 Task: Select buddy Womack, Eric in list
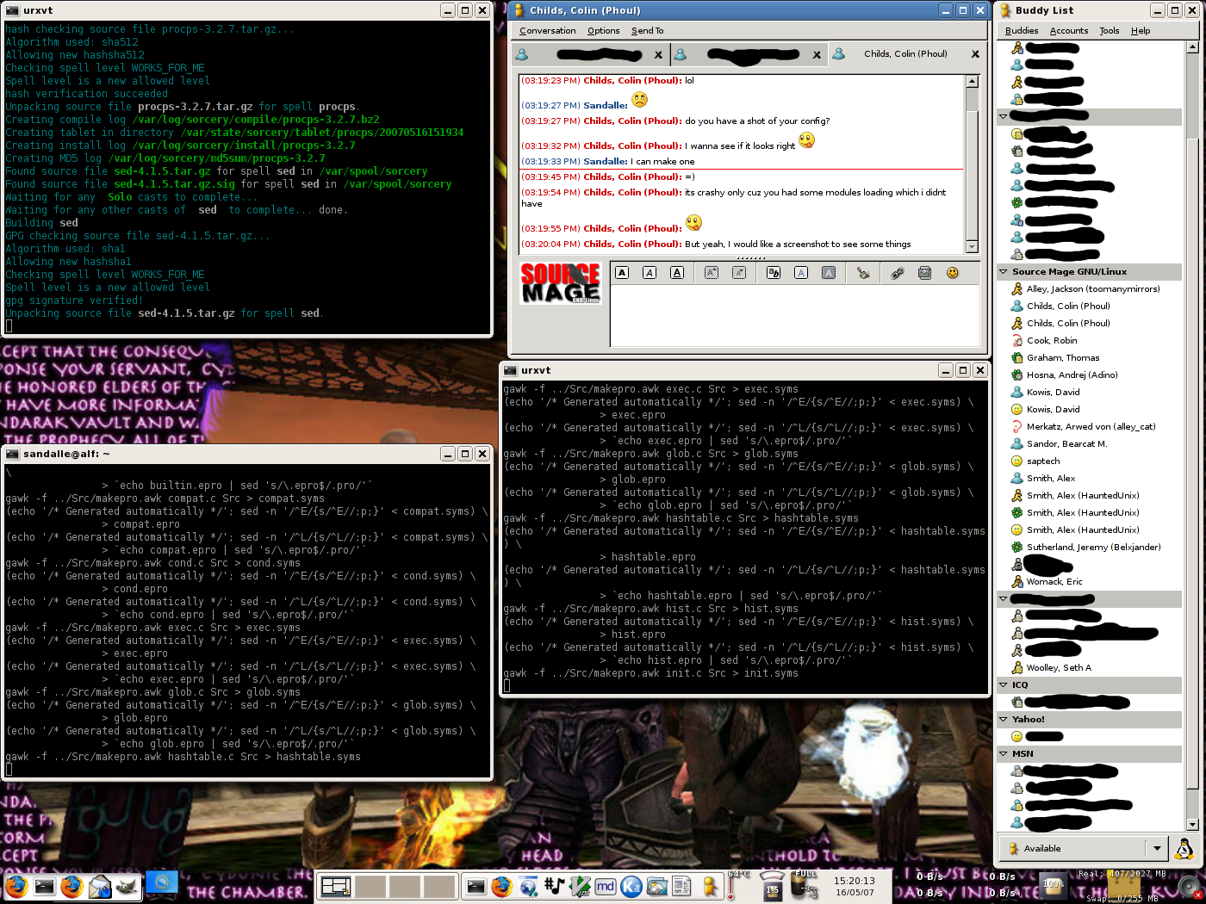tap(1054, 582)
